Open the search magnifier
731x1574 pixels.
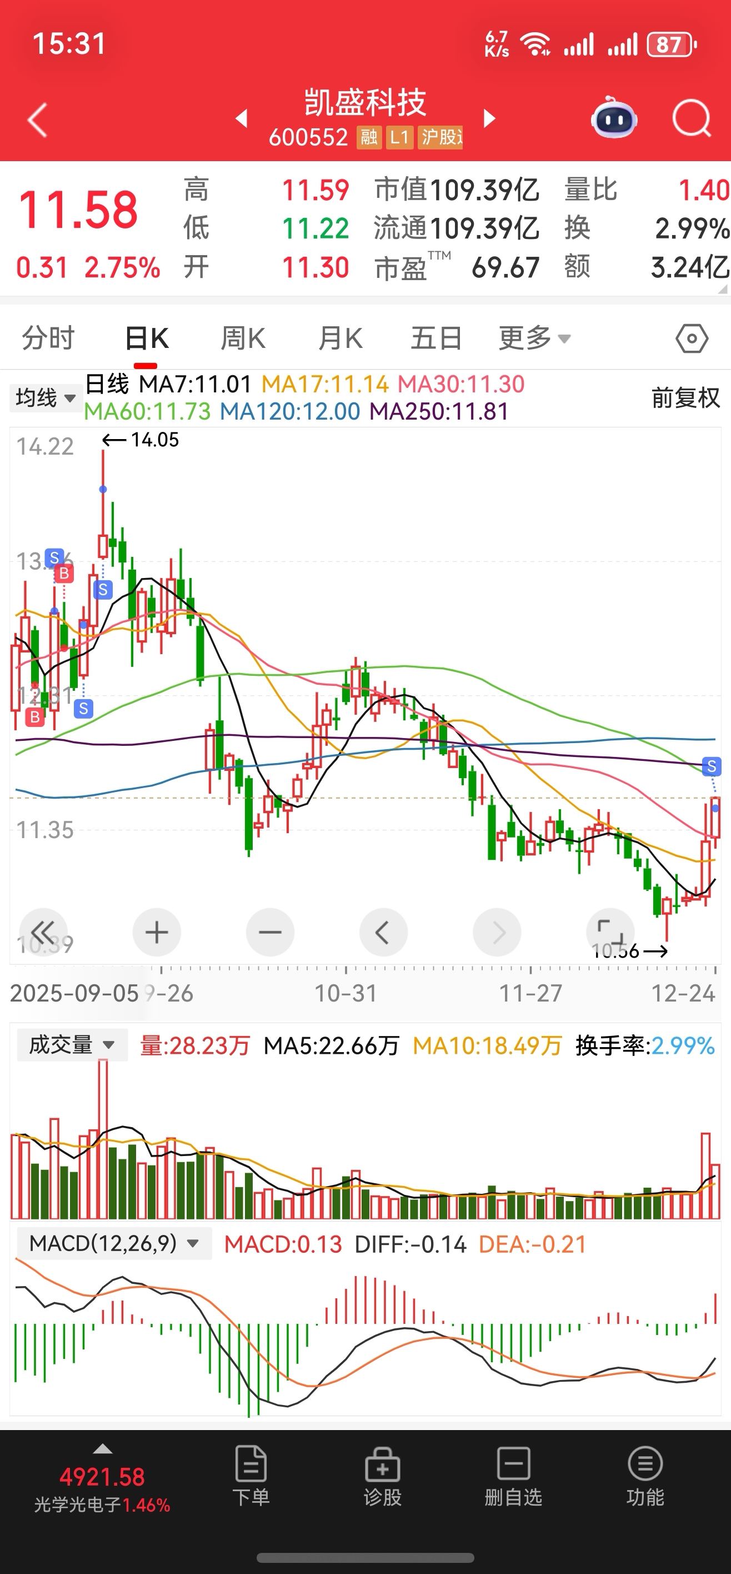(692, 118)
